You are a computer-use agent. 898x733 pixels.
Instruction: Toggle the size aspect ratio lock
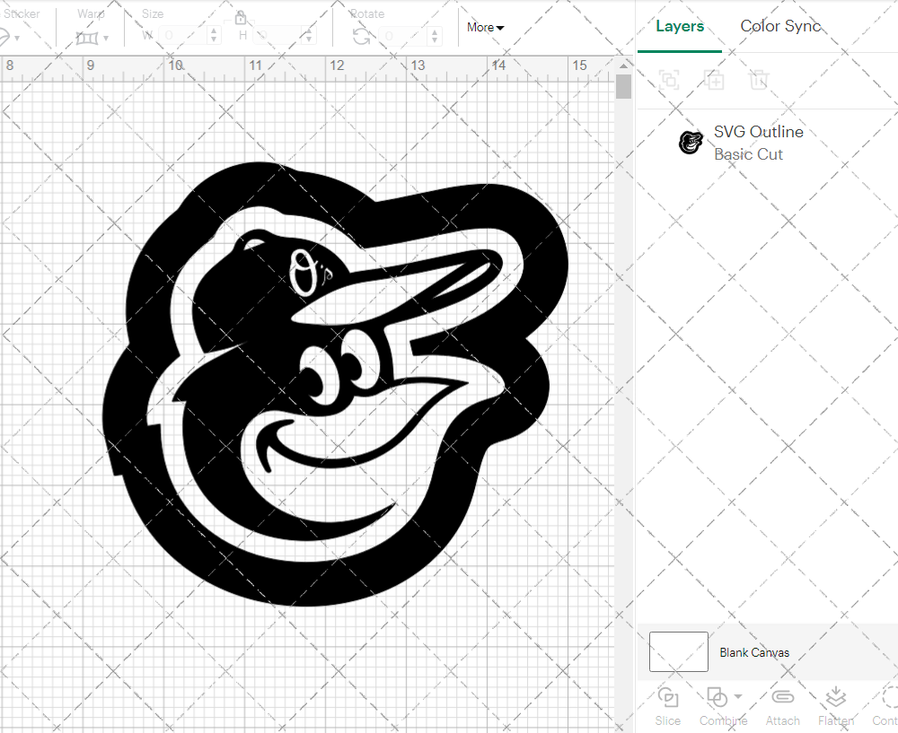pyautogui.click(x=241, y=18)
